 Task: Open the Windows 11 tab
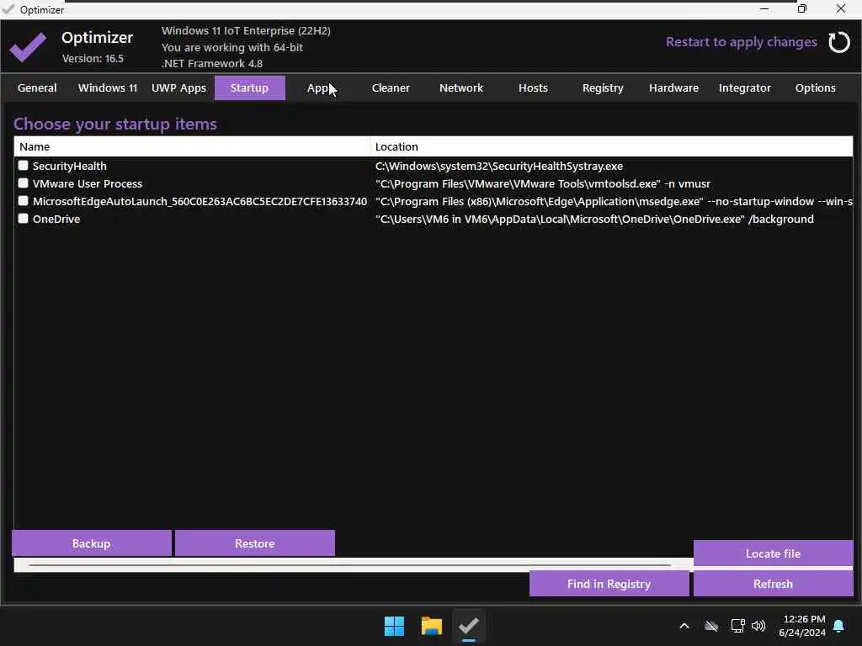(x=108, y=87)
